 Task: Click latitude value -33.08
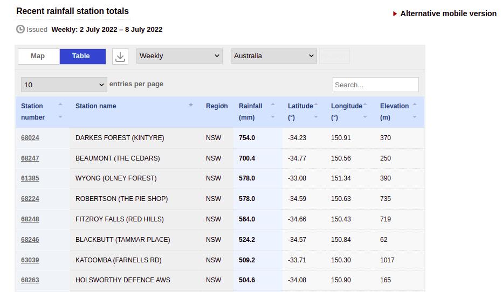coord(297,178)
